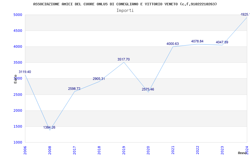
Task: Click the Importi subtitle
Action: point(125,11)
